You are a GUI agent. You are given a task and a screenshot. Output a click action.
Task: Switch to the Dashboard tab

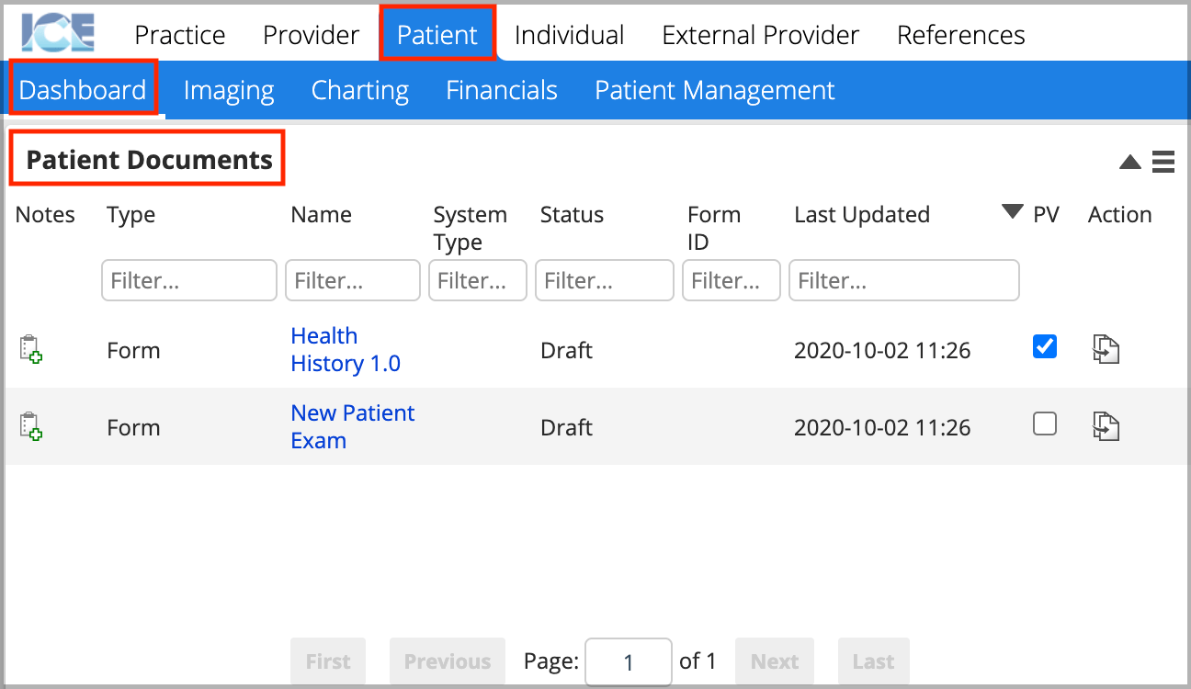[83, 89]
